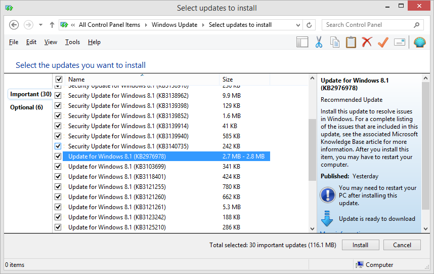Click the updates list scroll down arrow

tap(312, 229)
